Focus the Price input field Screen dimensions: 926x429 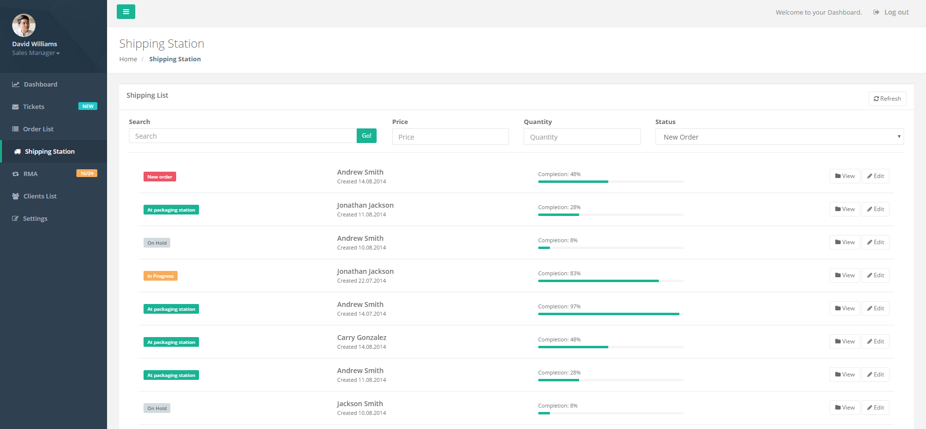click(x=450, y=137)
